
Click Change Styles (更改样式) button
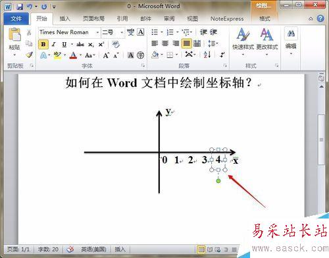[x=267, y=41]
